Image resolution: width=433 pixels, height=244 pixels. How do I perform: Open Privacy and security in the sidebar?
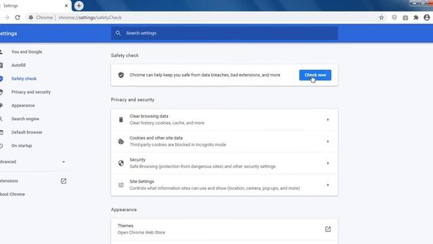(31, 92)
